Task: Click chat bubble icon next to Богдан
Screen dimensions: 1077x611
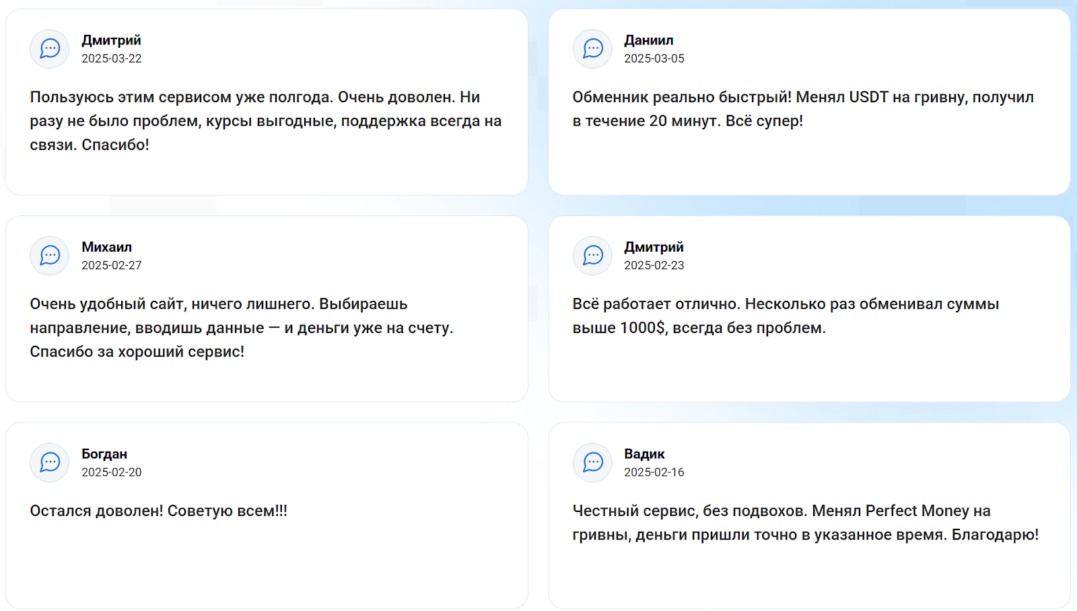Action: [50, 462]
